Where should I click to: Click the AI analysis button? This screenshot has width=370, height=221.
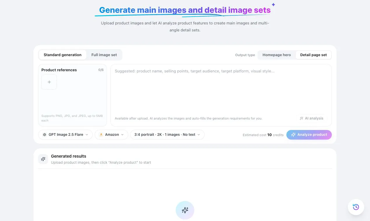pos(311,118)
